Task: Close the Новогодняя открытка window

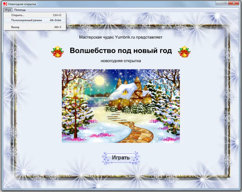Action: [x=234, y=3]
